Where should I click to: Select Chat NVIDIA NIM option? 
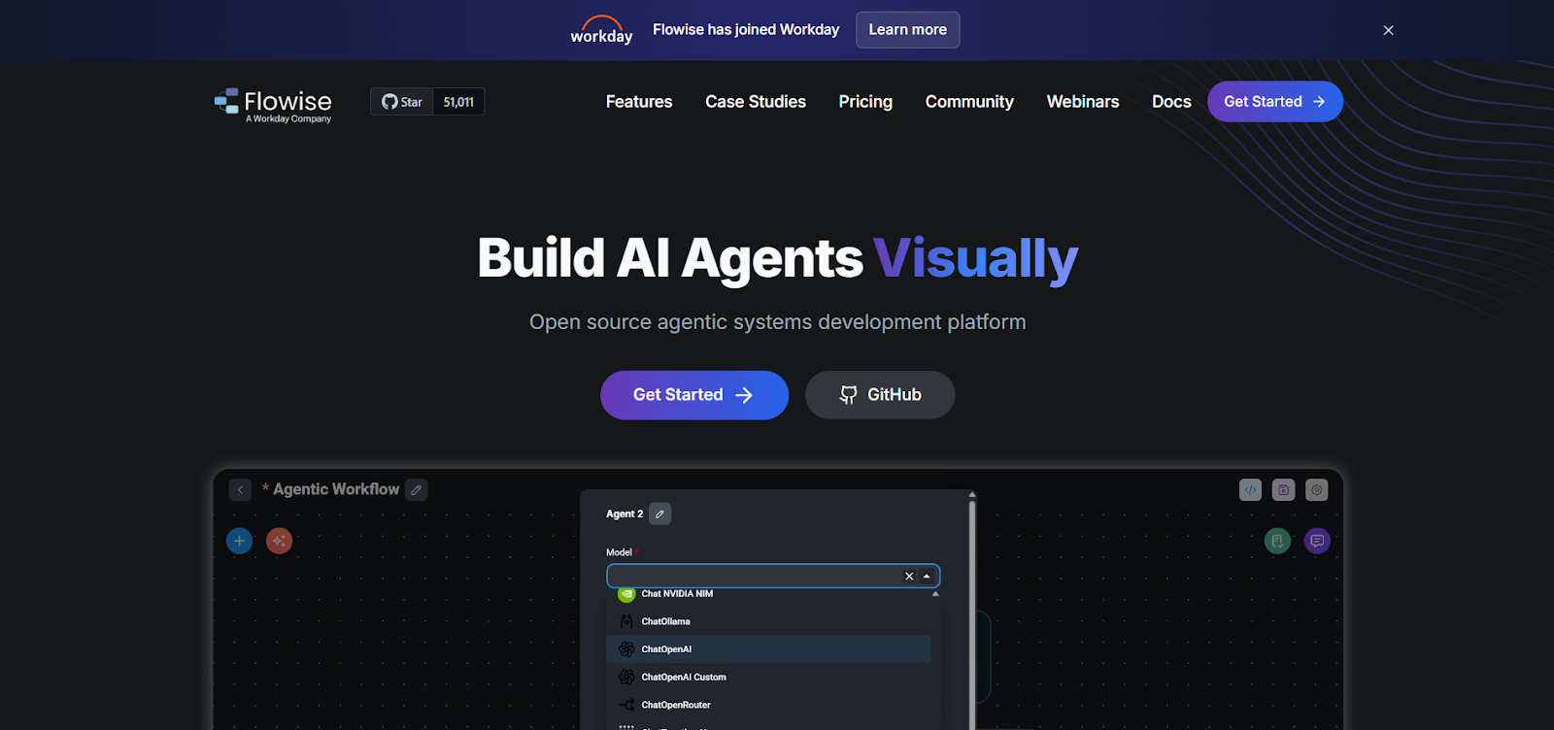[x=768, y=594]
